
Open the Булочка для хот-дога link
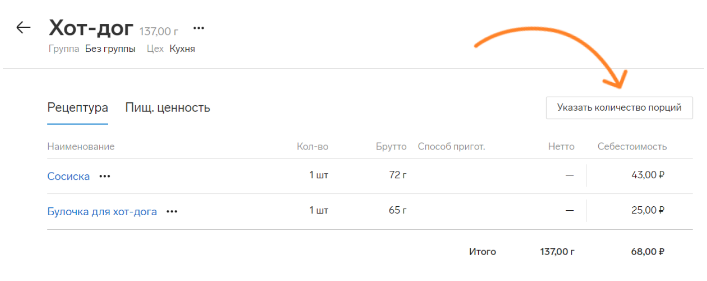[x=102, y=211]
